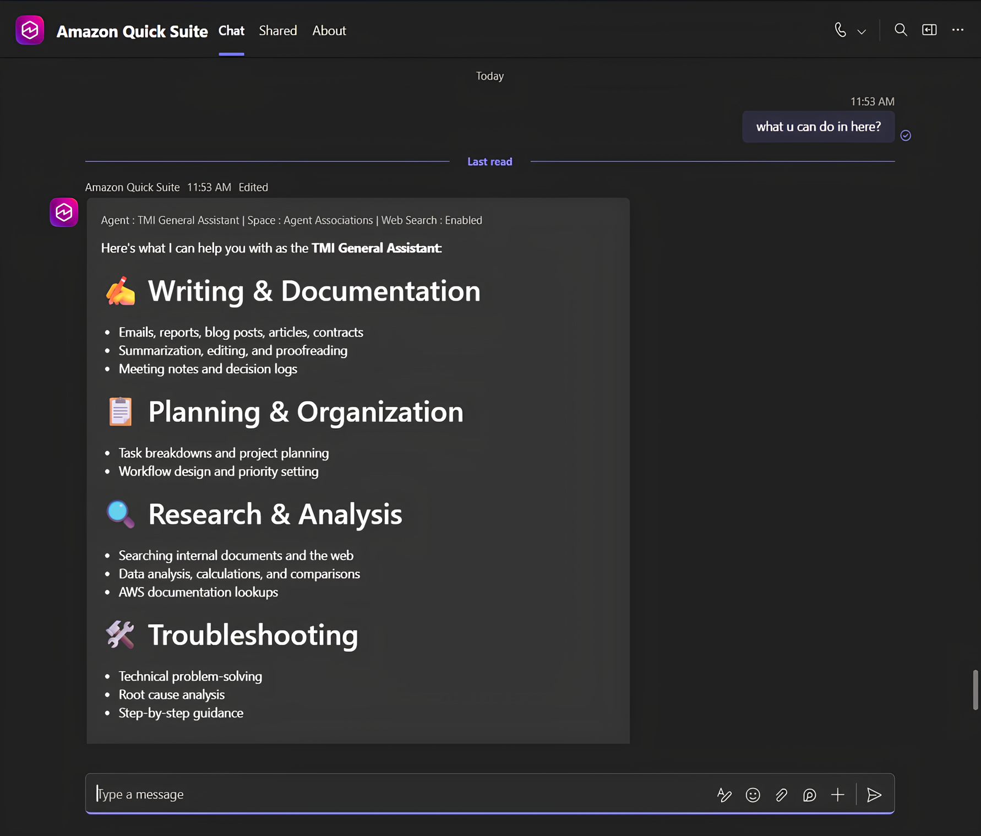This screenshot has width=981, height=836.
Task: Click 'Task breakdowns and project planning' bullet
Action: (224, 453)
